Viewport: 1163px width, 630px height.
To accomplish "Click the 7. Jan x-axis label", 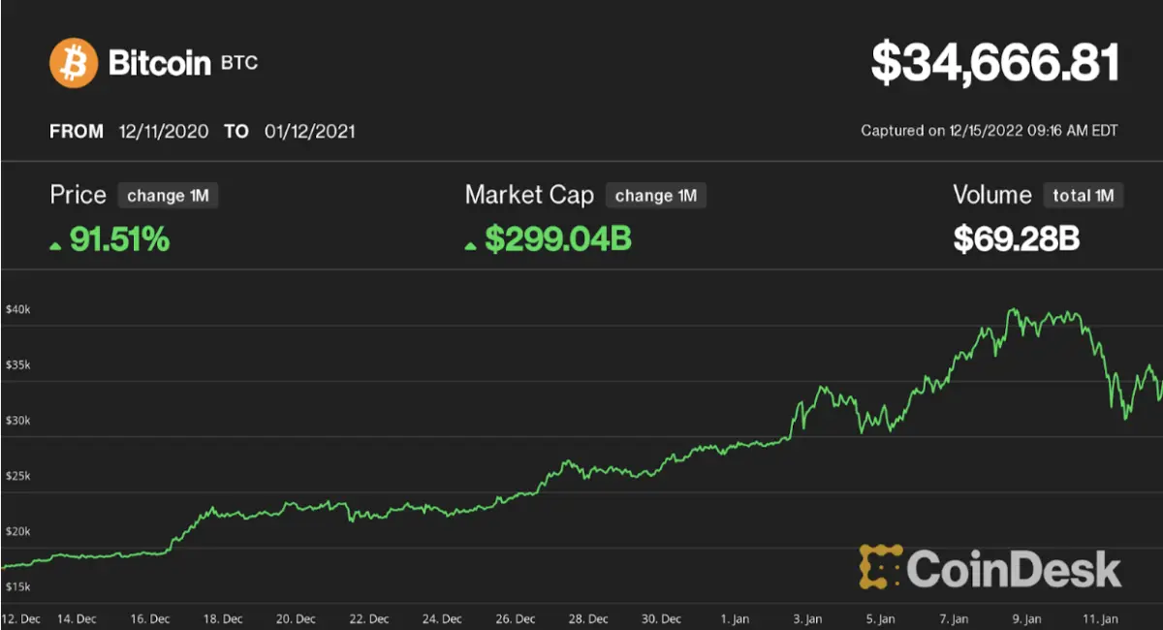I will coord(955,617).
